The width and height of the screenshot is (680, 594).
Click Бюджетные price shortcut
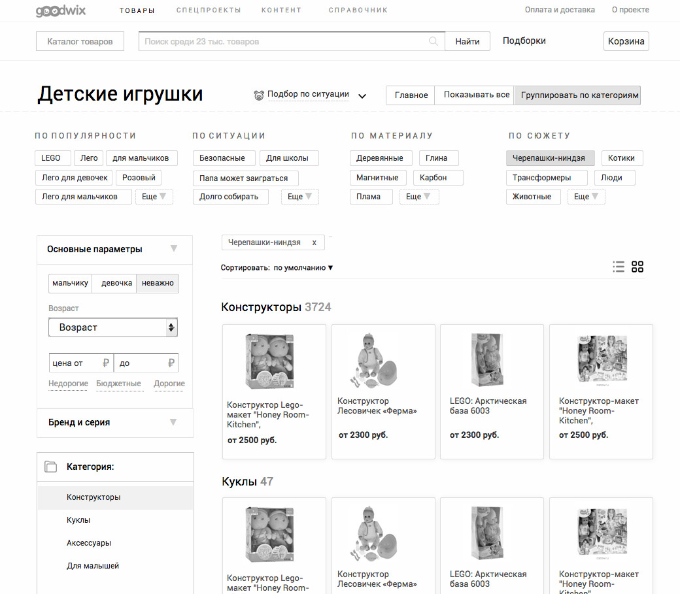point(118,384)
